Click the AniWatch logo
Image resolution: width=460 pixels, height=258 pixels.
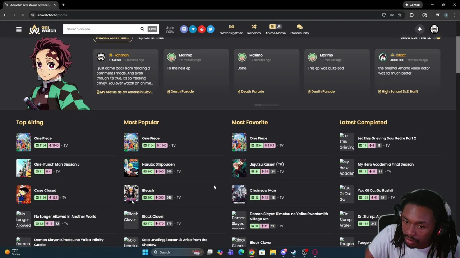click(x=43, y=29)
